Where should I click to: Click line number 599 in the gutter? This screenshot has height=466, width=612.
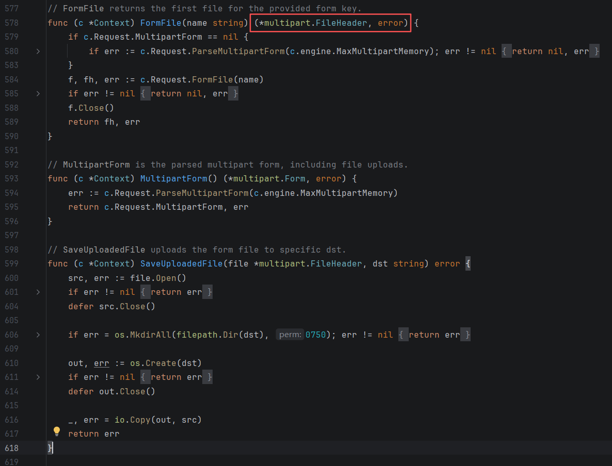pos(11,263)
